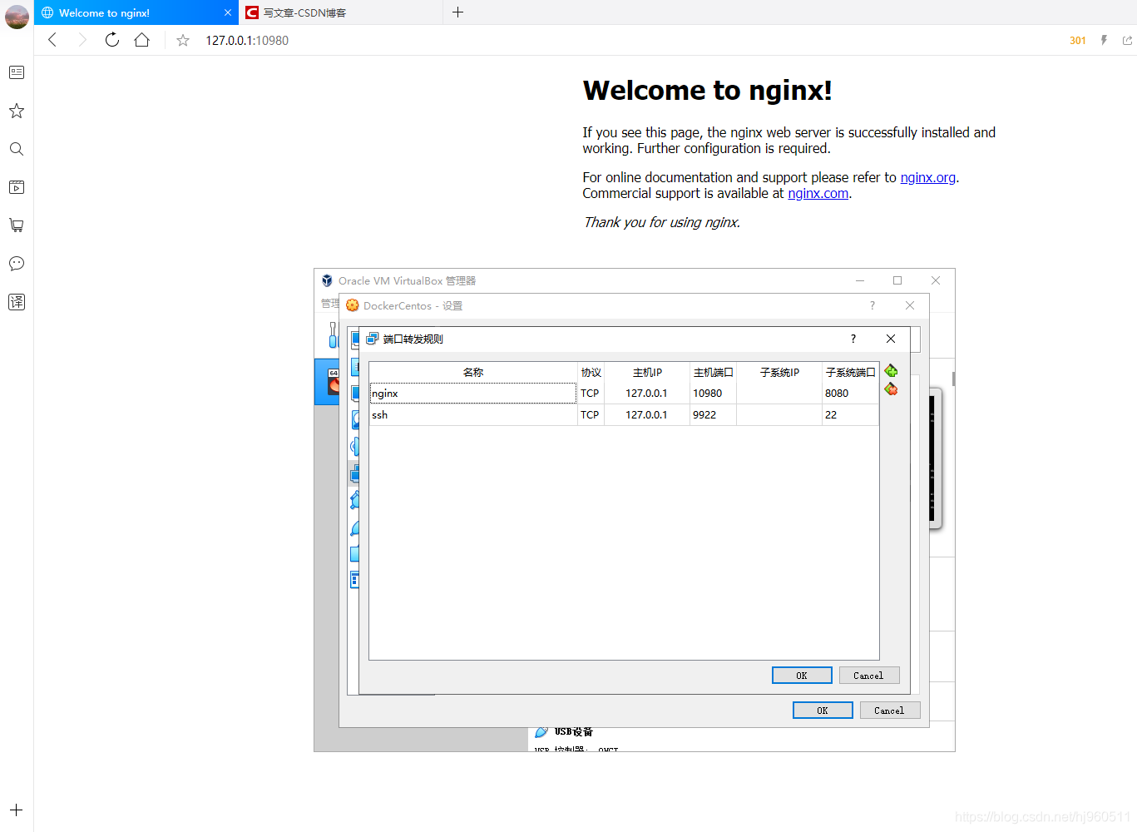Click the 主机端口 column header
The image size is (1137, 832).
(713, 372)
